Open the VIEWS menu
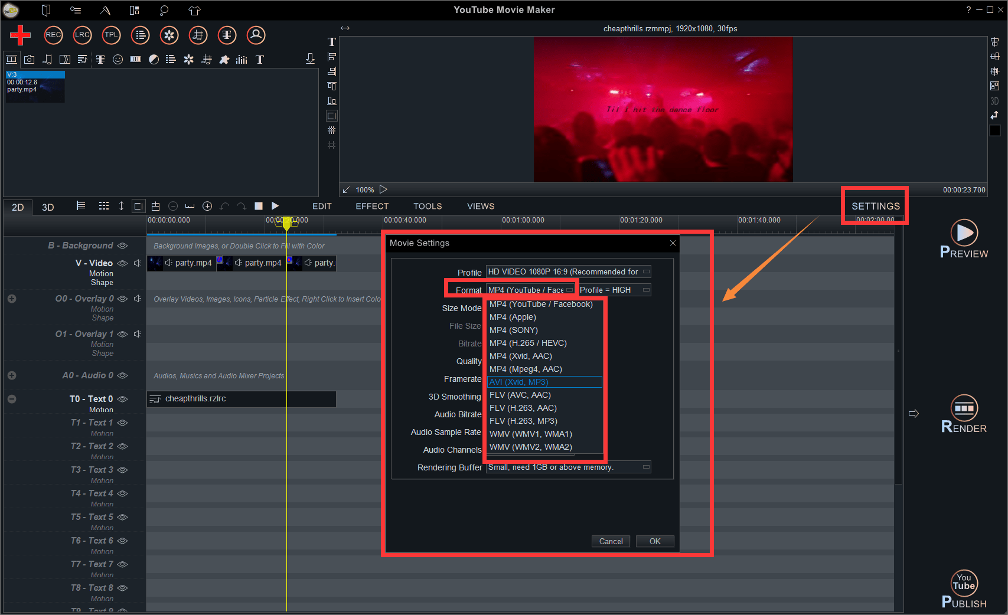1008x615 pixels. [x=481, y=206]
